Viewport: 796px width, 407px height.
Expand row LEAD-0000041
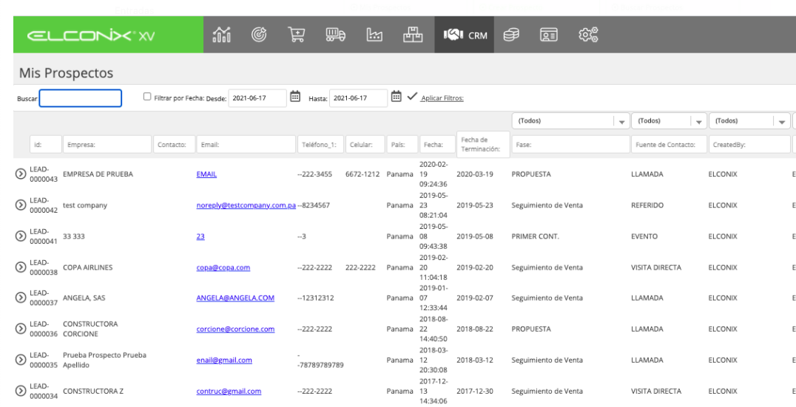pyautogui.click(x=20, y=236)
